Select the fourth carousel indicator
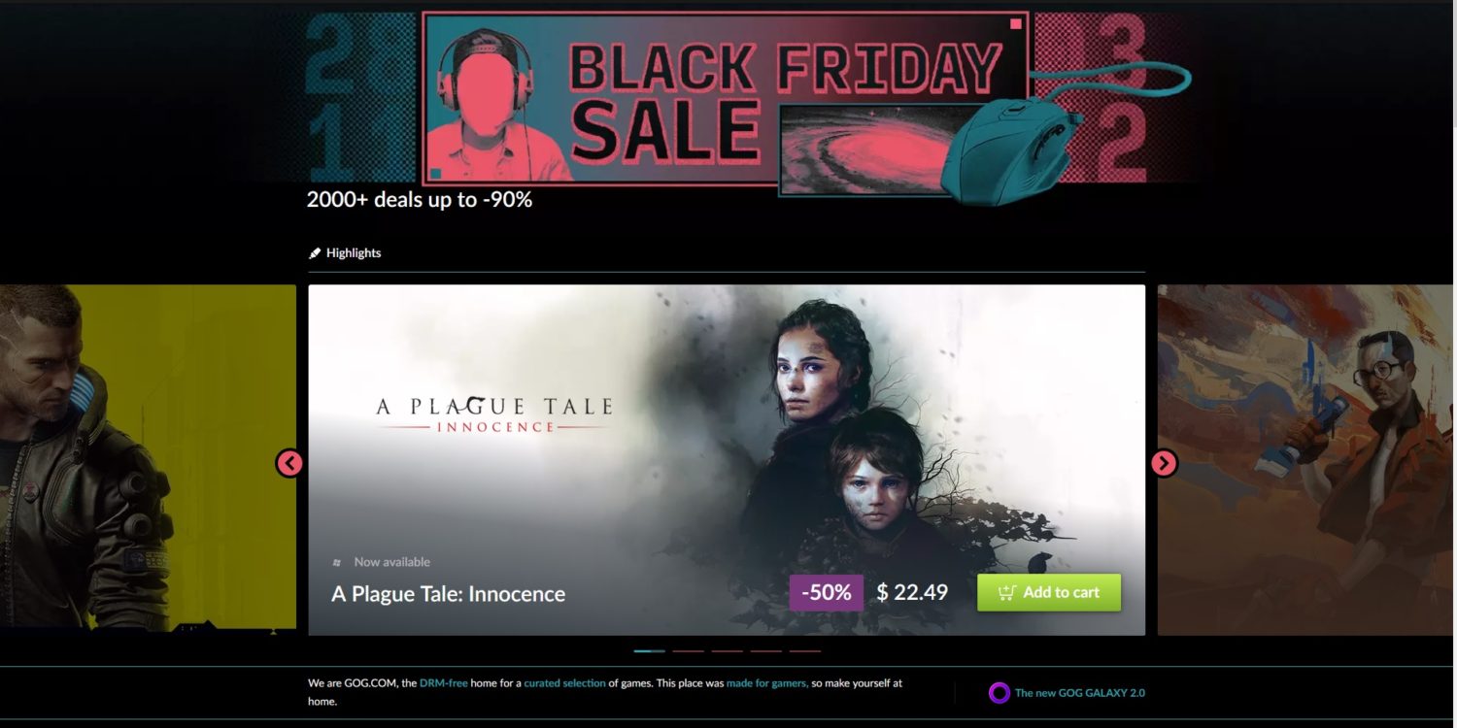Screen dimensions: 1457x728 (765, 650)
